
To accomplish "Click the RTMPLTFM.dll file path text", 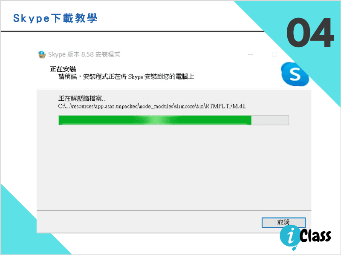I will (x=152, y=106).
